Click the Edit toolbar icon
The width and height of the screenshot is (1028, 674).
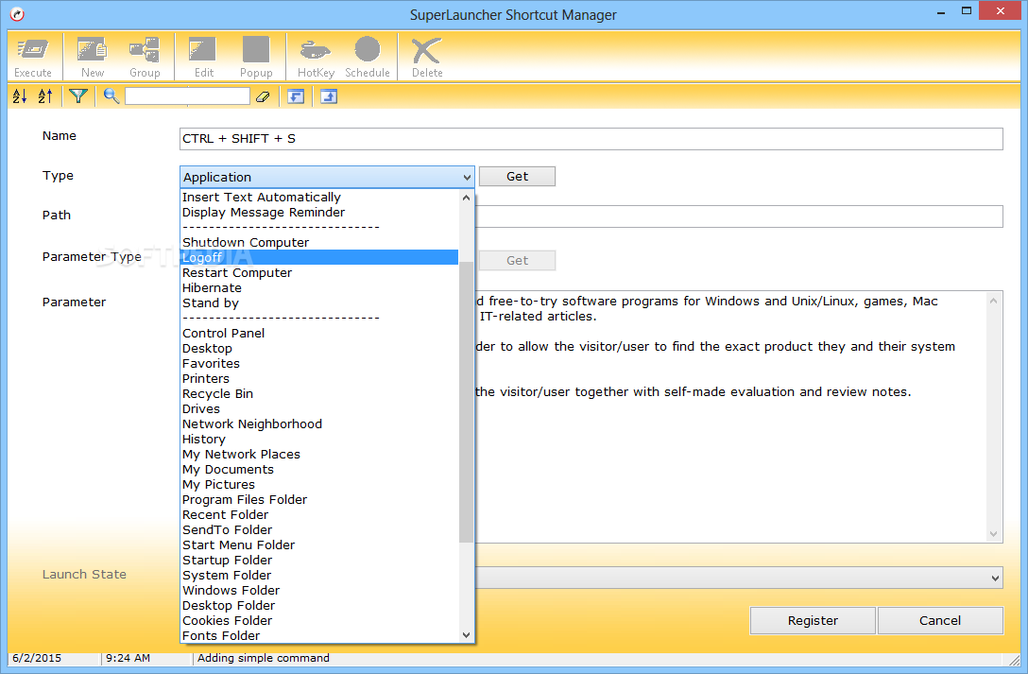(203, 57)
